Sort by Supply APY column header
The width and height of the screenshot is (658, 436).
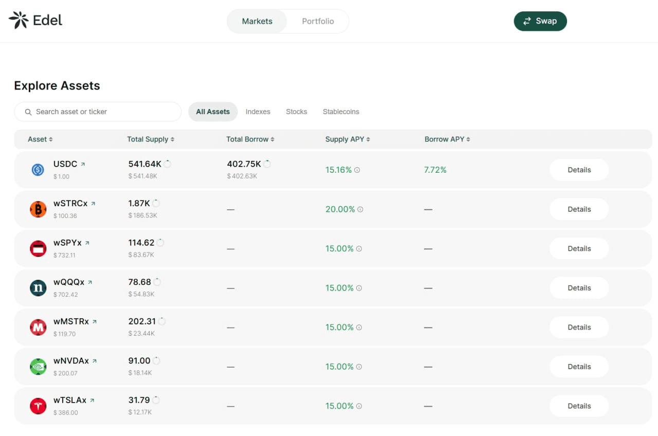pyautogui.click(x=348, y=139)
